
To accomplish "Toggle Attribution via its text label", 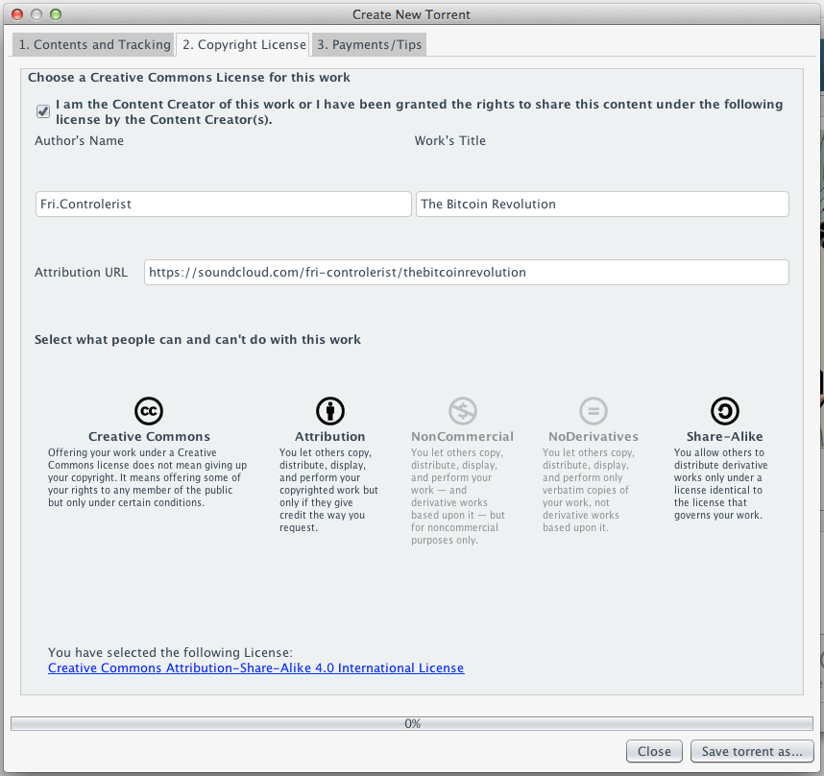I will pyautogui.click(x=329, y=435).
